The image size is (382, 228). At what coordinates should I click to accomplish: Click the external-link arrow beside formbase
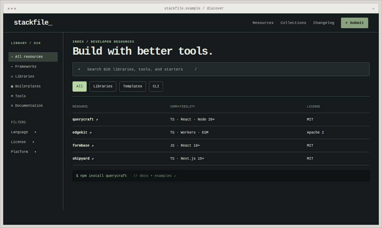tap(93, 146)
